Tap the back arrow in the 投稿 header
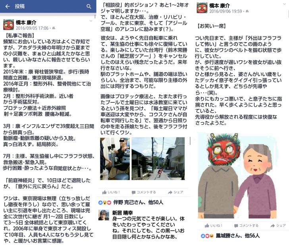Viewport: 289px width, 247px height. tap(8, 6)
